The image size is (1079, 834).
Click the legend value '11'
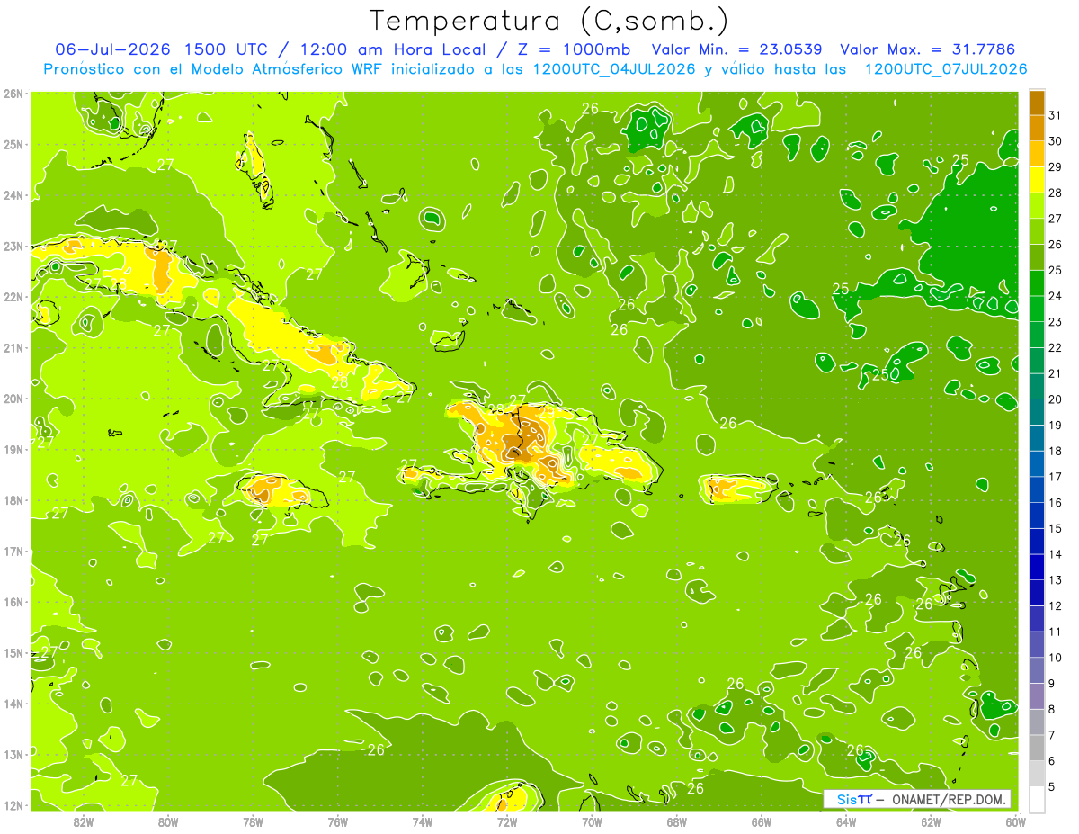tap(1056, 631)
